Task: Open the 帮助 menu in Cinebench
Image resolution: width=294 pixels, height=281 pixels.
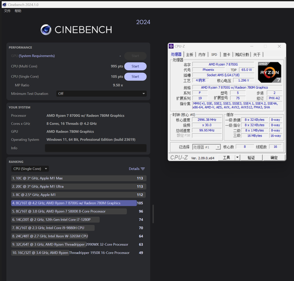Action: 18,11
